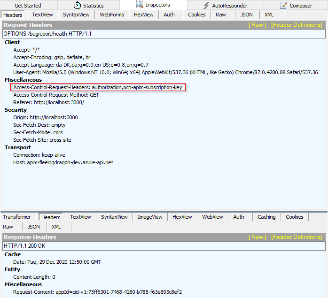Open response SyntaxView inspector tab
Image resolution: width=328 pixels, height=298 pixels.
click(114, 217)
